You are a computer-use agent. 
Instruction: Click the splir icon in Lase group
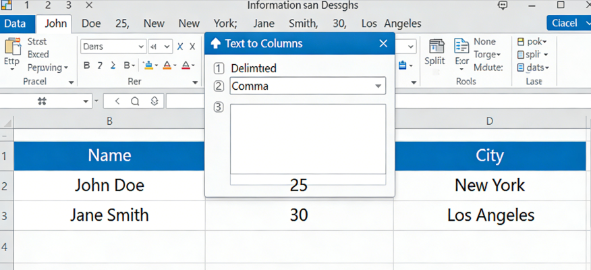521,55
